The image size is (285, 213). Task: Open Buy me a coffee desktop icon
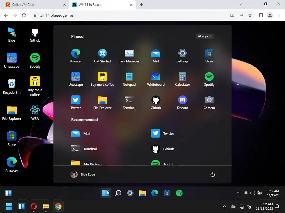coord(35,87)
